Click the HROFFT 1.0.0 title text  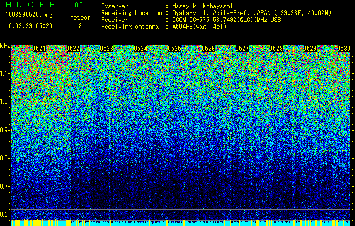tap(45, 5)
